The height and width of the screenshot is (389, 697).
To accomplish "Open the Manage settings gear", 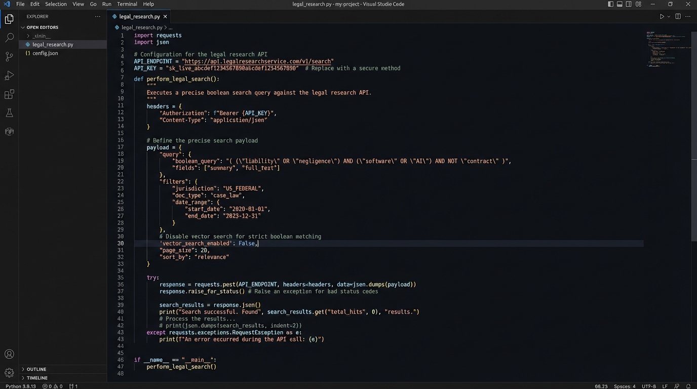I will (x=9, y=372).
